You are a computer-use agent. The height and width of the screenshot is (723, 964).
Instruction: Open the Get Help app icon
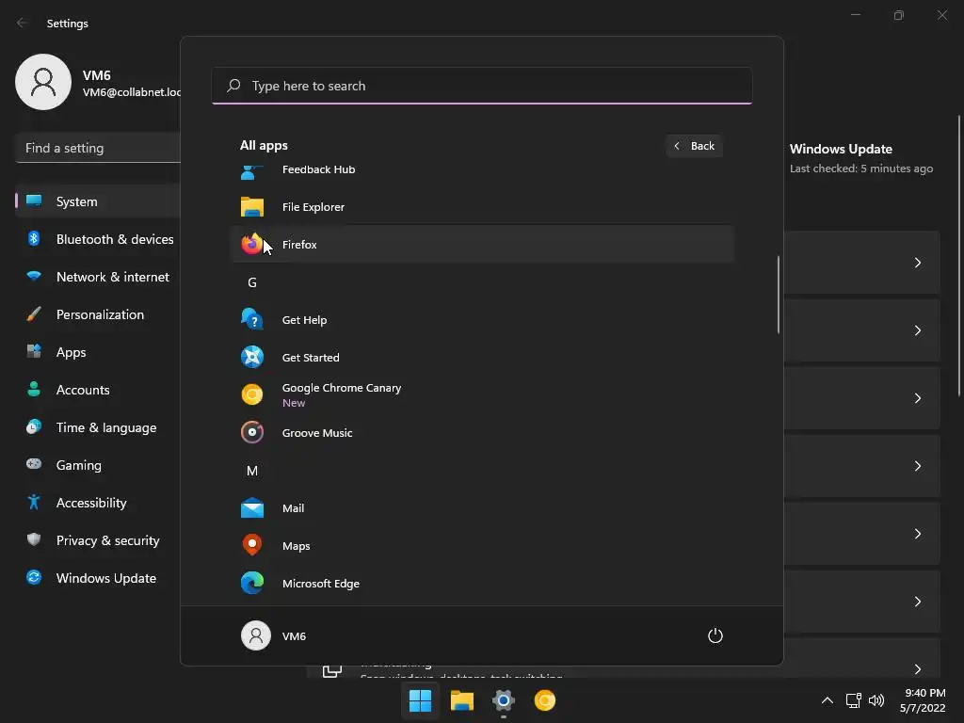tap(252, 320)
